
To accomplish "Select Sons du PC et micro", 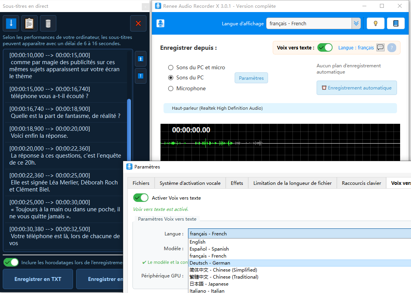I will [196, 67].
